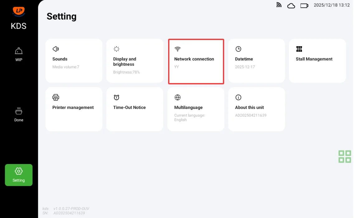Click the YY network name text
Image resolution: width=354 pixels, height=218 pixels.
coord(176,67)
